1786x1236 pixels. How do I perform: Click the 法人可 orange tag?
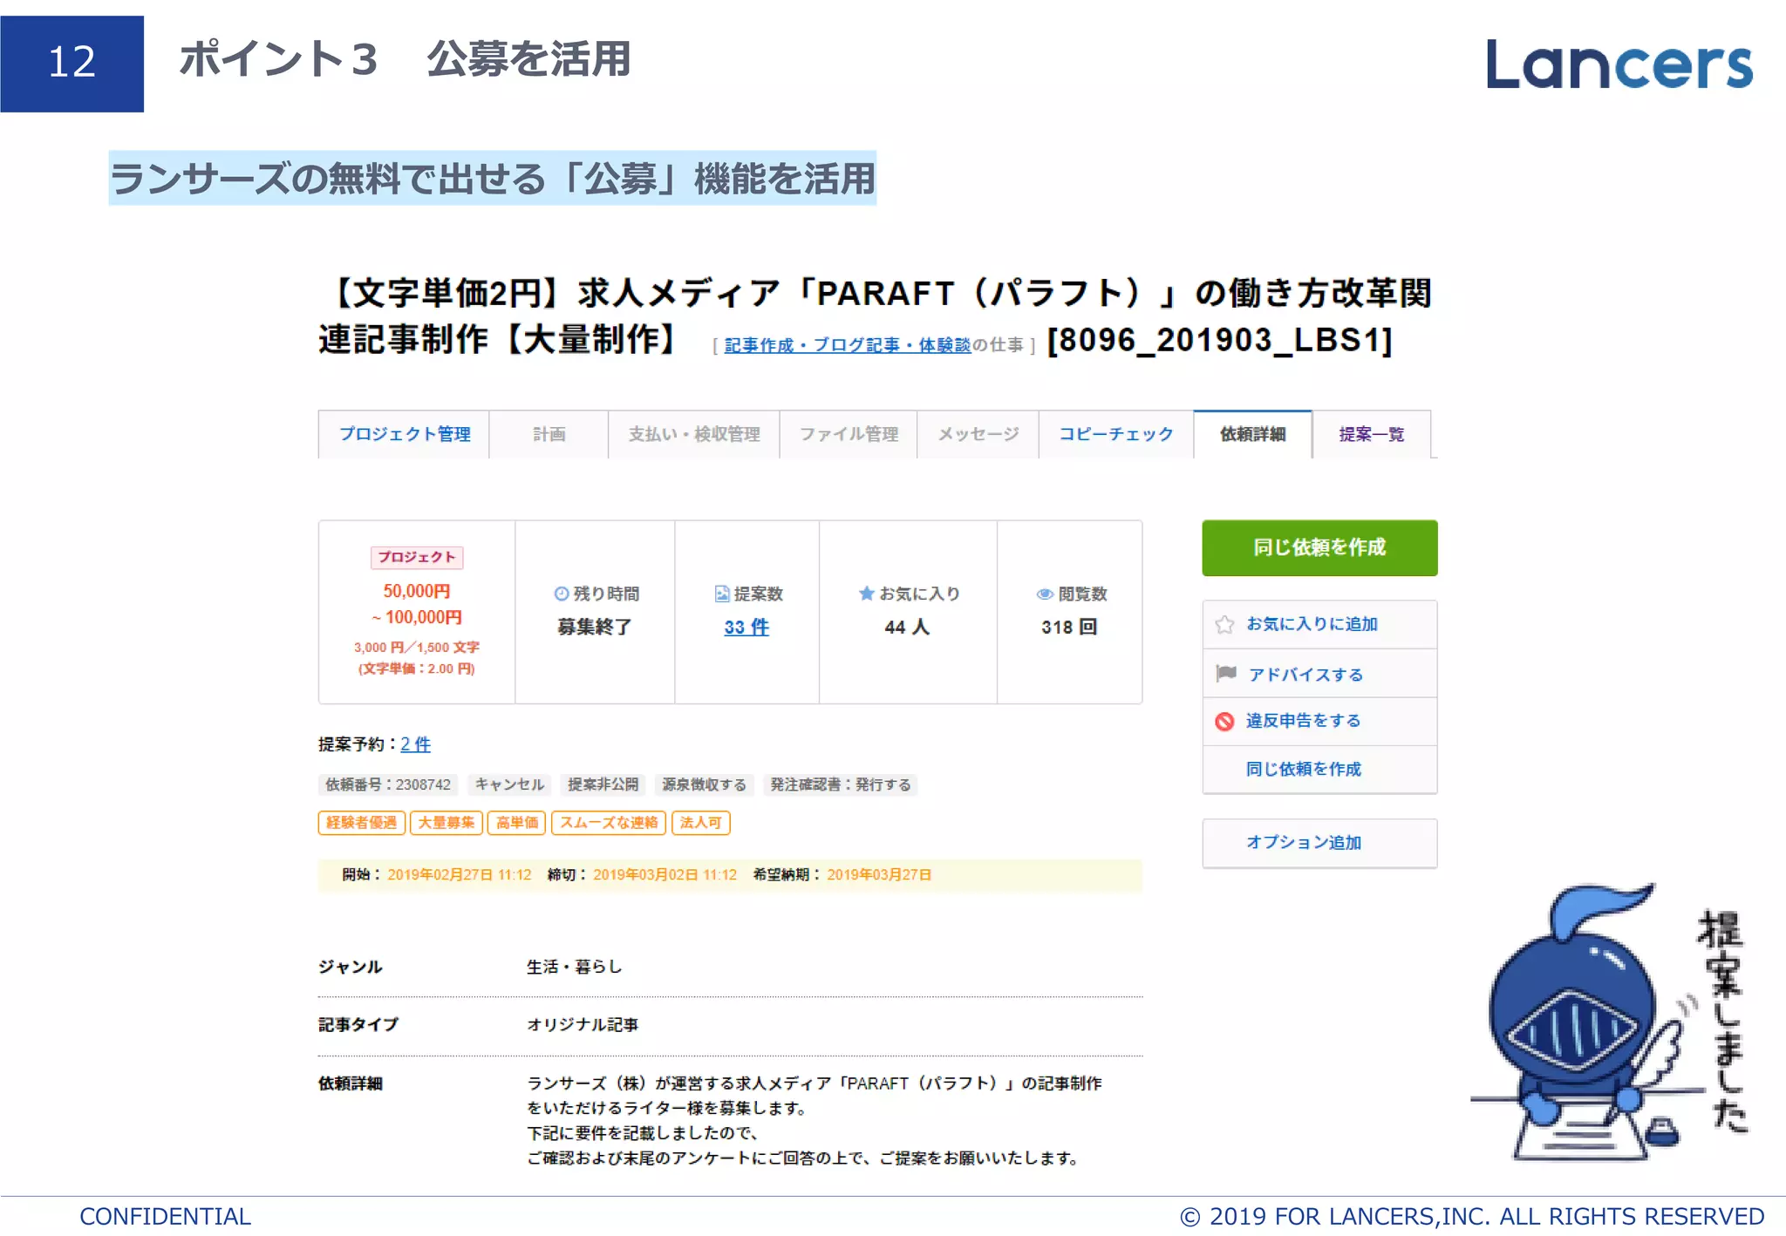(x=701, y=823)
